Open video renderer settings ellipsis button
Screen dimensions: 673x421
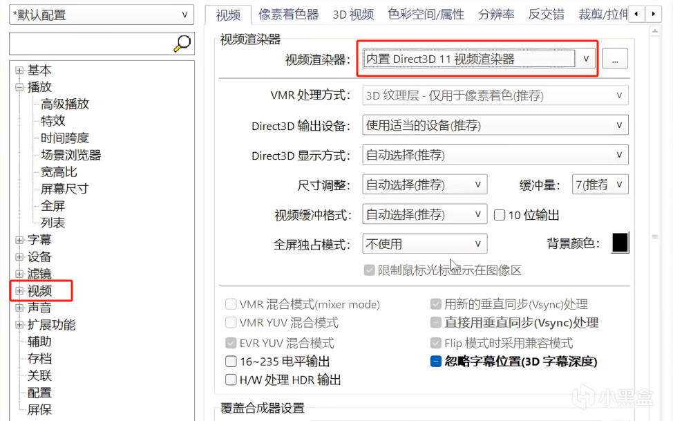coord(615,59)
